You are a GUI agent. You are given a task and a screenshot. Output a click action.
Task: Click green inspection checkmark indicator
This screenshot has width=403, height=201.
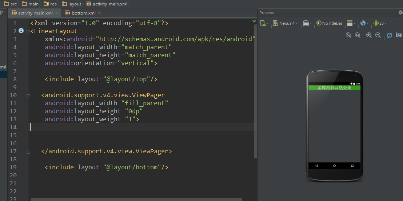pos(255,21)
